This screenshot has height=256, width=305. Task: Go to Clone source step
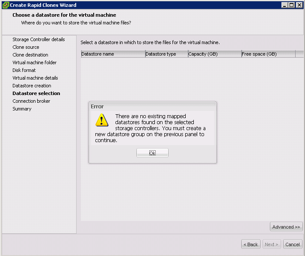click(x=26, y=47)
